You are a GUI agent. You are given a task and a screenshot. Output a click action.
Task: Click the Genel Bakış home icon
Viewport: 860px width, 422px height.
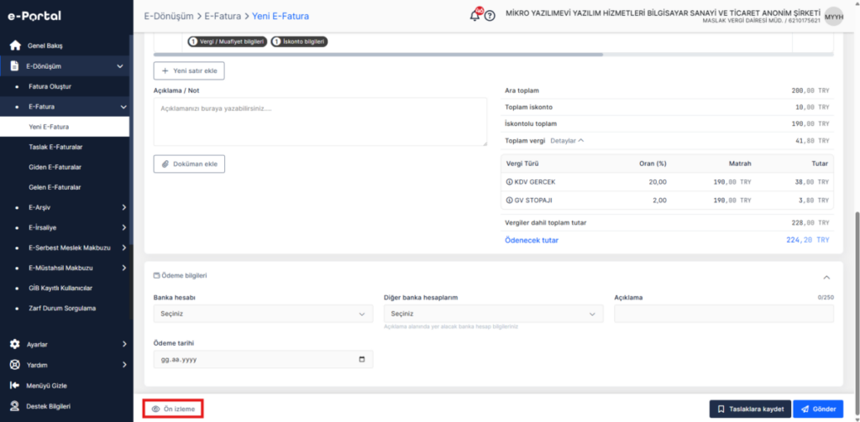(15, 45)
